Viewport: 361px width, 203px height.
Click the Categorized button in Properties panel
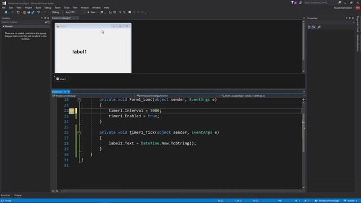(309, 27)
